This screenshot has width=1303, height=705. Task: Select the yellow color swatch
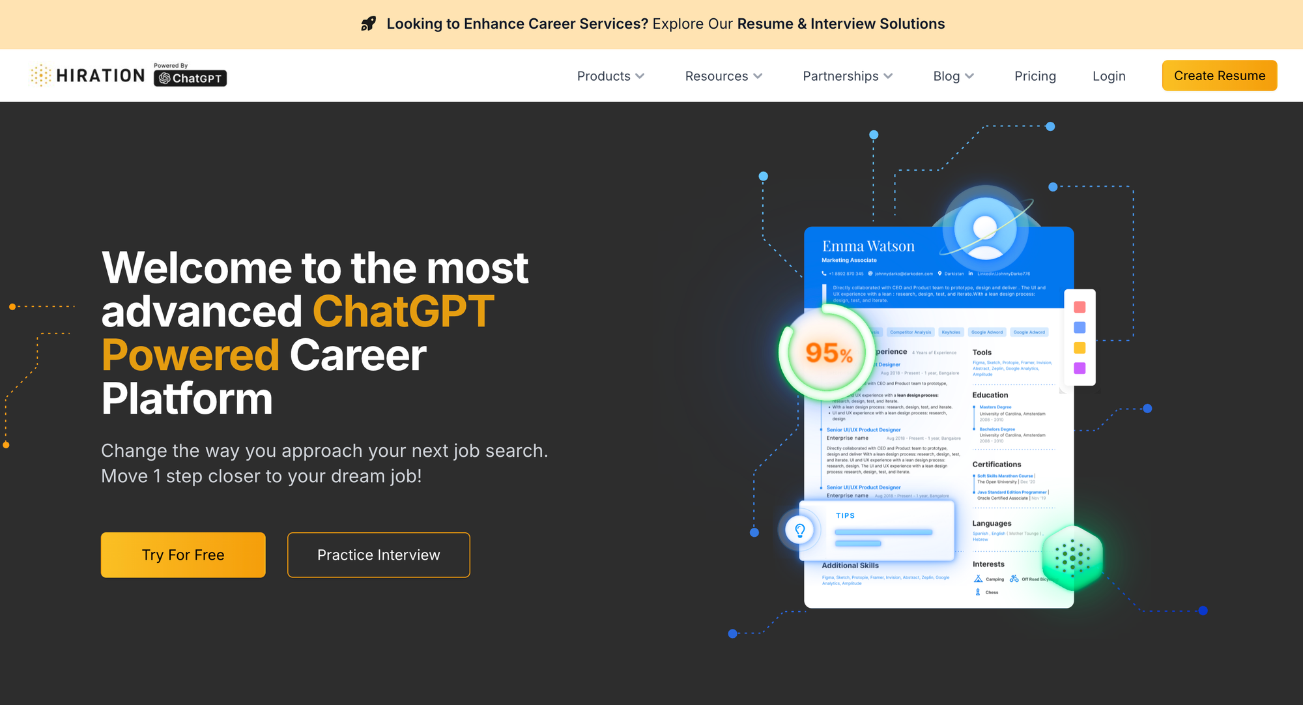(x=1080, y=348)
